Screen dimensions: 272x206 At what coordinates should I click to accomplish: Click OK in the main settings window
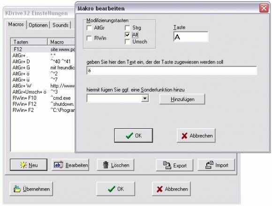116,189
